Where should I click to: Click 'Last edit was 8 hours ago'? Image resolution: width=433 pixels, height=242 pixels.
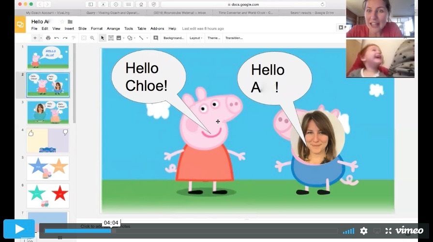[x=203, y=28]
